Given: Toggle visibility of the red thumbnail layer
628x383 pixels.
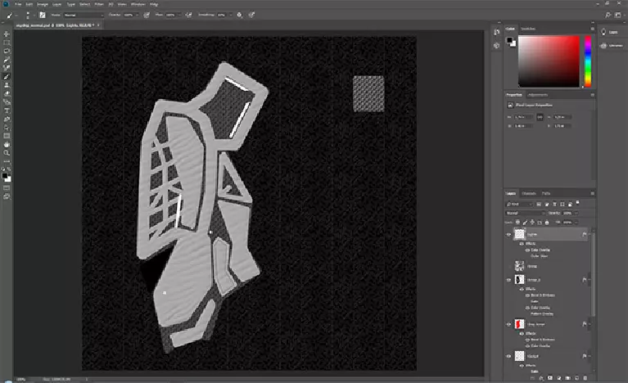Looking at the screenshot, I should (x=508, y=325).
